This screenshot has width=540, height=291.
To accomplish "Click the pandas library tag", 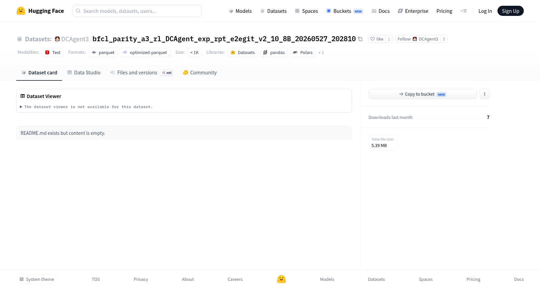I will click(274, 52).
